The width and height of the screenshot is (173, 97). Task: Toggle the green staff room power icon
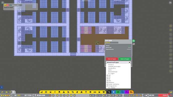coord(134,41)
